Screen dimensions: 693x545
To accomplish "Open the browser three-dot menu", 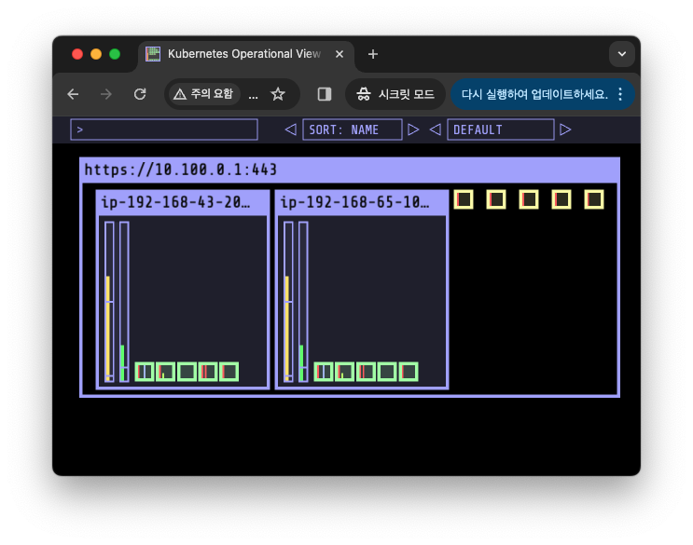I will 620,94.
